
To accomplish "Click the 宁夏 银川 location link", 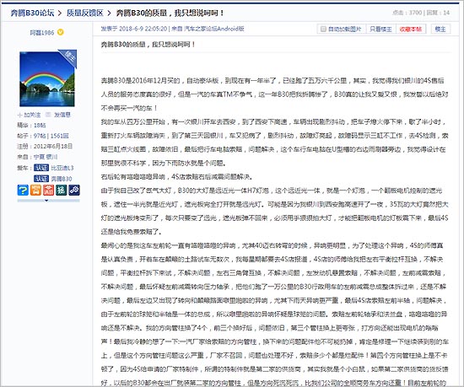I will [x=46, y=157].
